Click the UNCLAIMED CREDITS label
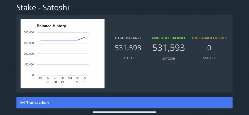This screenshot has width=249, height=115. pos(209,38)
